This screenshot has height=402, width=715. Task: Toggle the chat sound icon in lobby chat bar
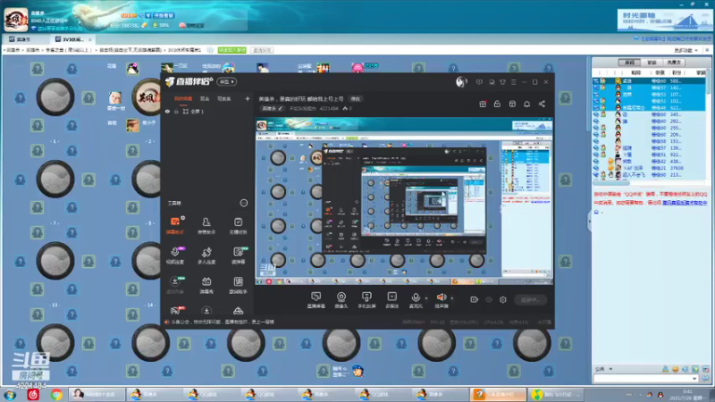point(685,369)
